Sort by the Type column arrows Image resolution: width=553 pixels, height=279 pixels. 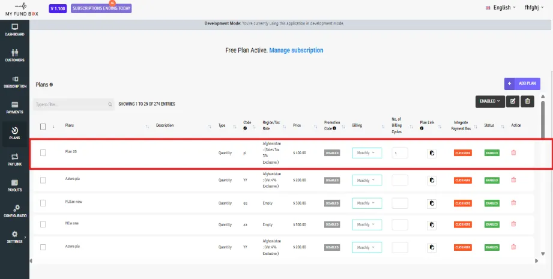click(x=235, y=127)
